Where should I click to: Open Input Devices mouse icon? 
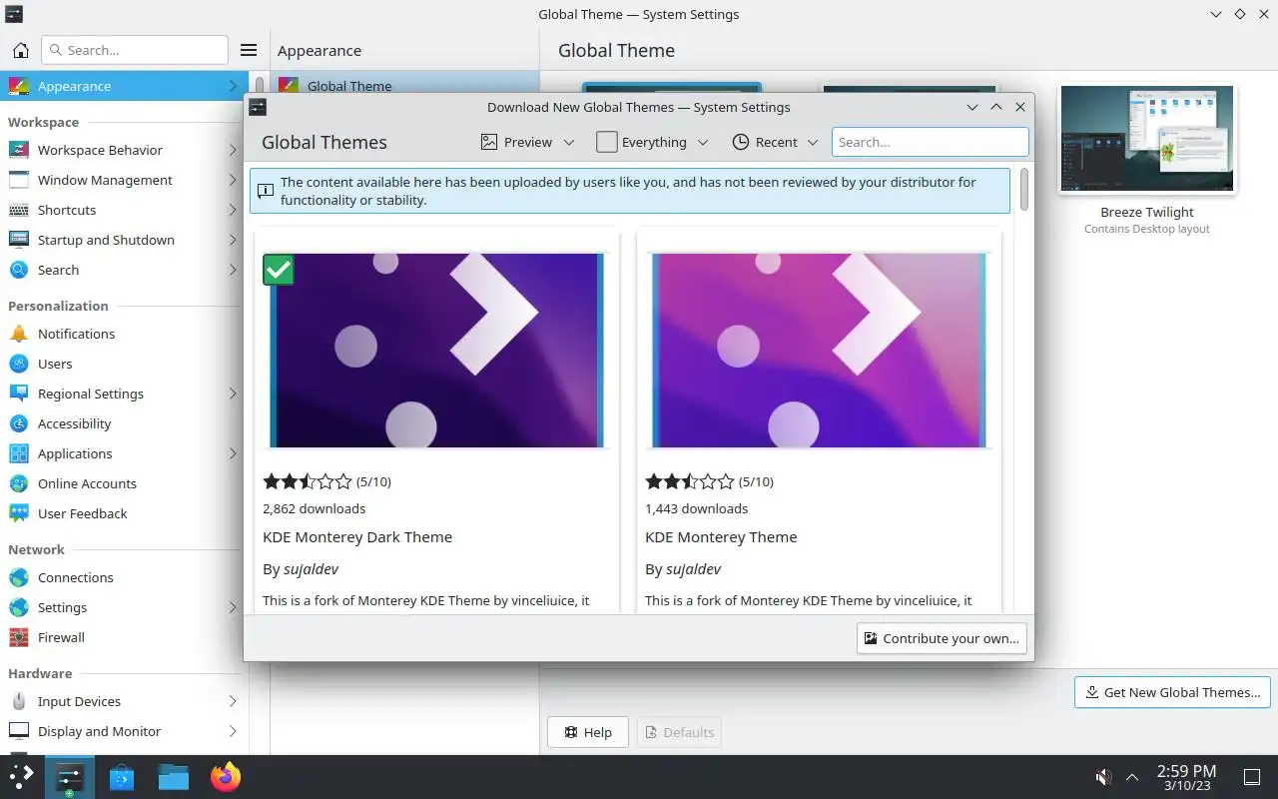(x=19, y=701)
